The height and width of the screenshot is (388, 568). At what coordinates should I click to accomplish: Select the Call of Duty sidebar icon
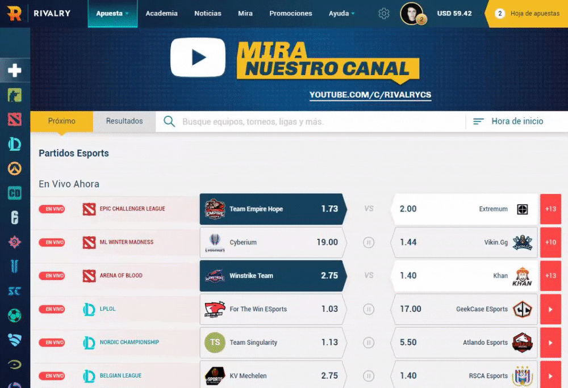tap(15, 193)
